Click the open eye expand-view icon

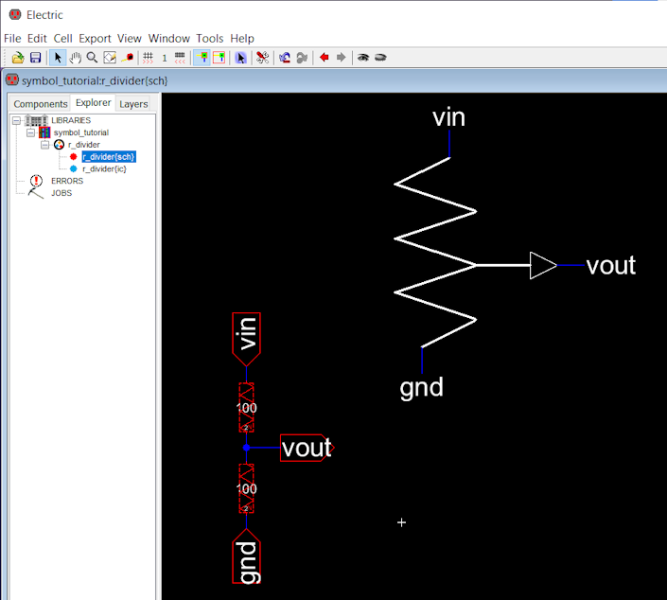(x=363, y=58)
